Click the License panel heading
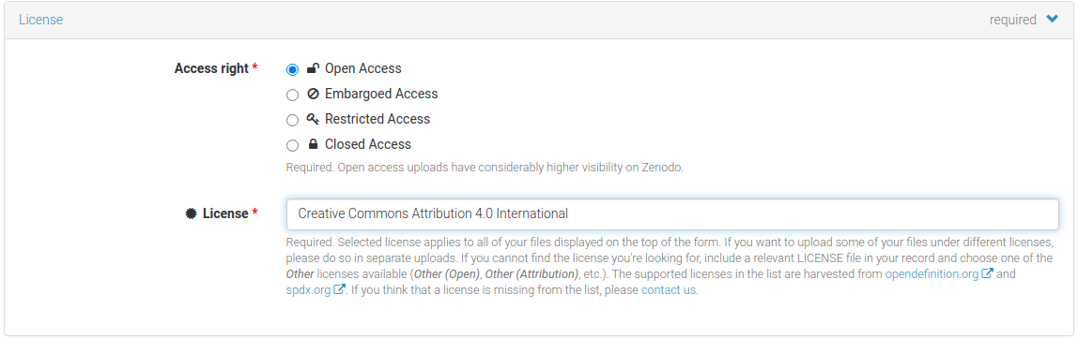Viewport: 1078px width, 338px height. pos(40,20)
